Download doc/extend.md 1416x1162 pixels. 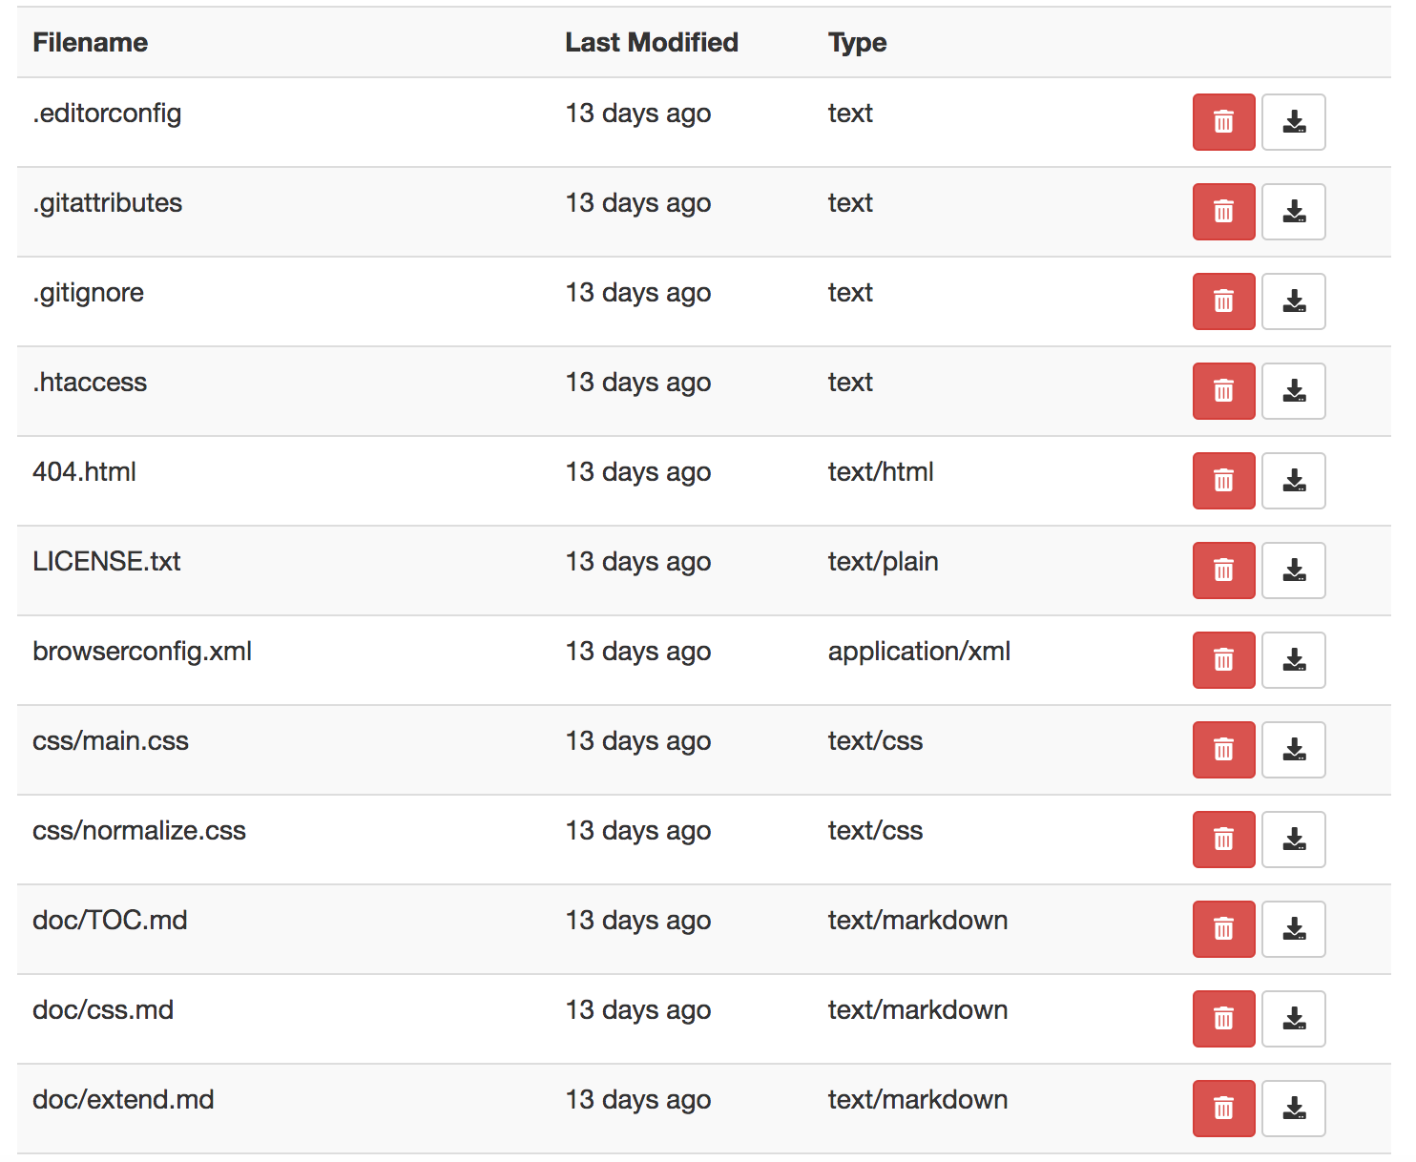(1294, 1109)
